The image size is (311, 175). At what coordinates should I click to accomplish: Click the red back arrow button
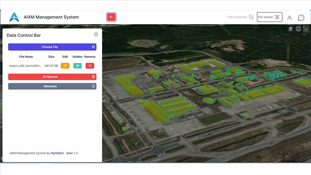(x=111, y=17)
